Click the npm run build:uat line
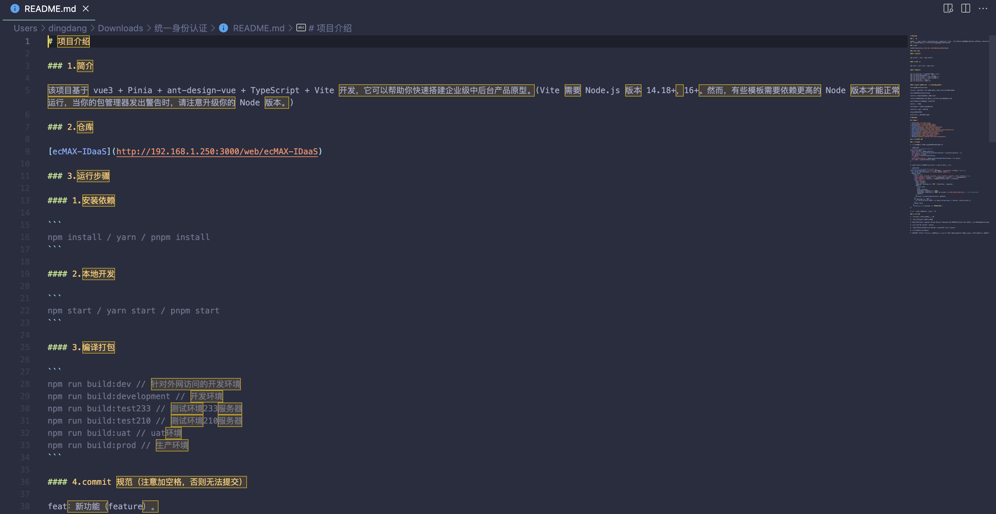The width and height of the screenshot is (996, 514). tap(114, 433)
